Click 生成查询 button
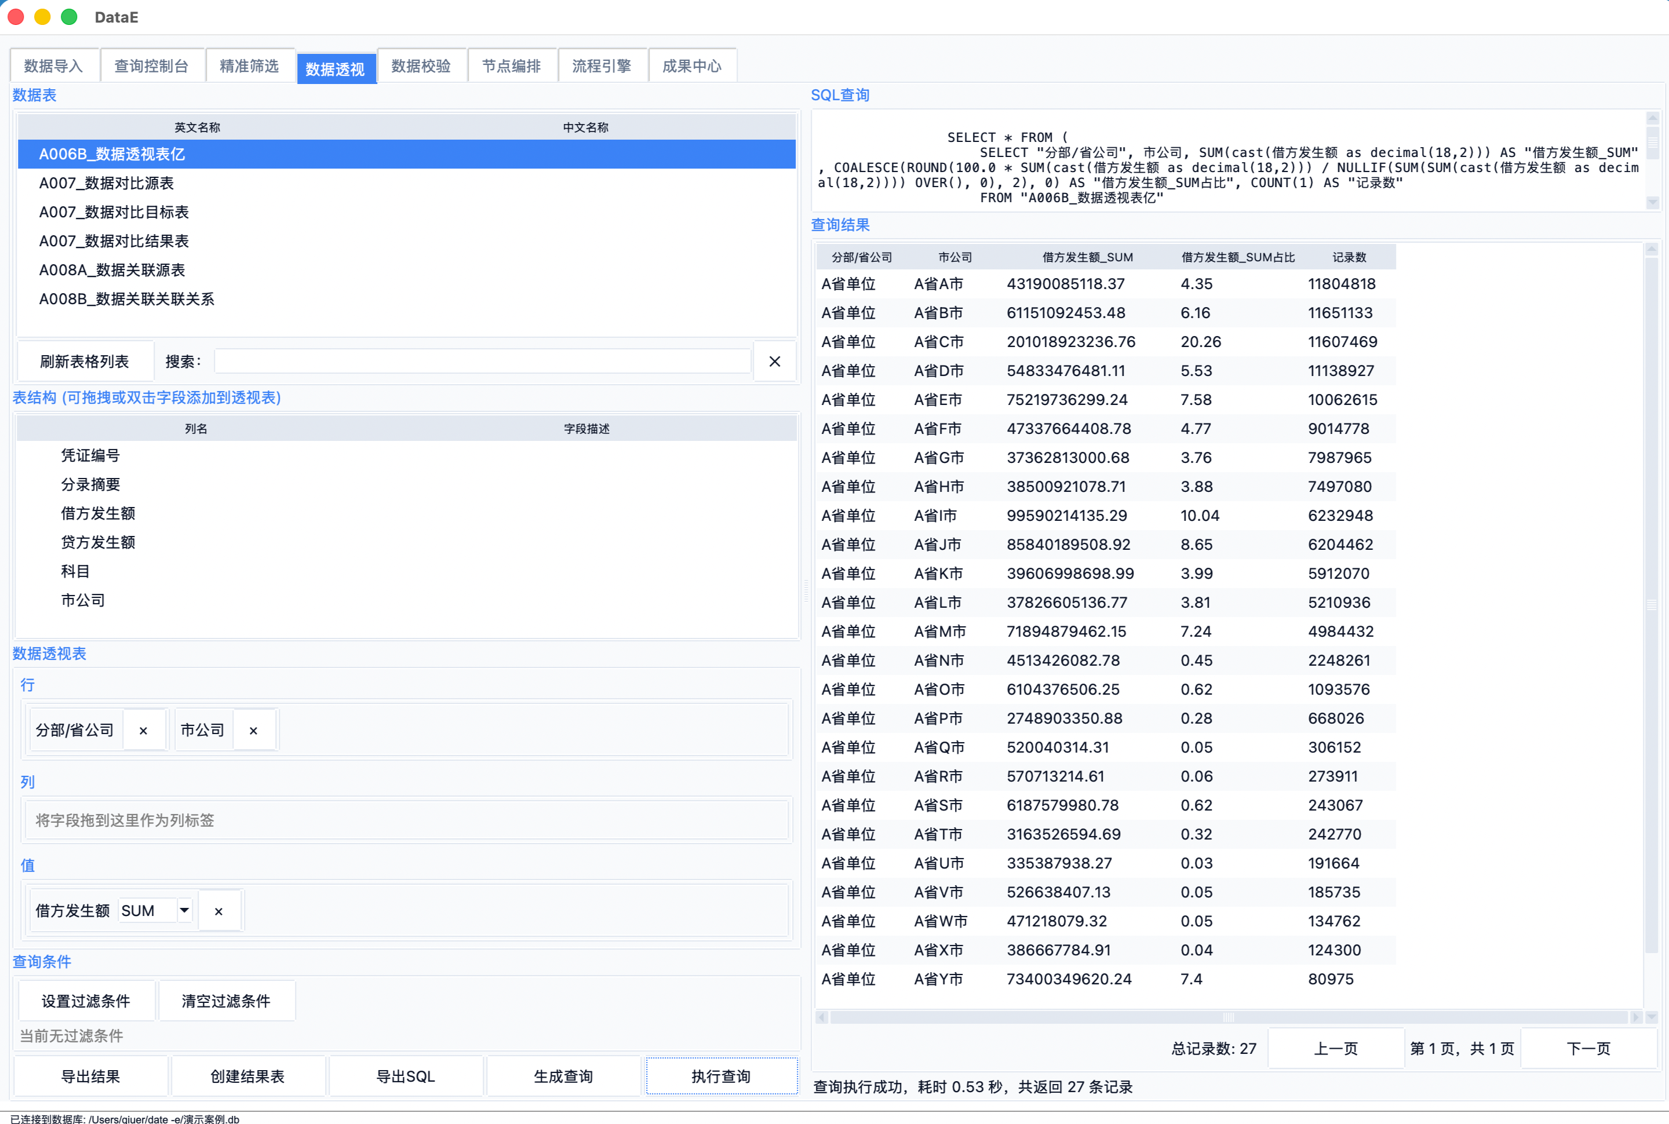 click(563, 1076)
